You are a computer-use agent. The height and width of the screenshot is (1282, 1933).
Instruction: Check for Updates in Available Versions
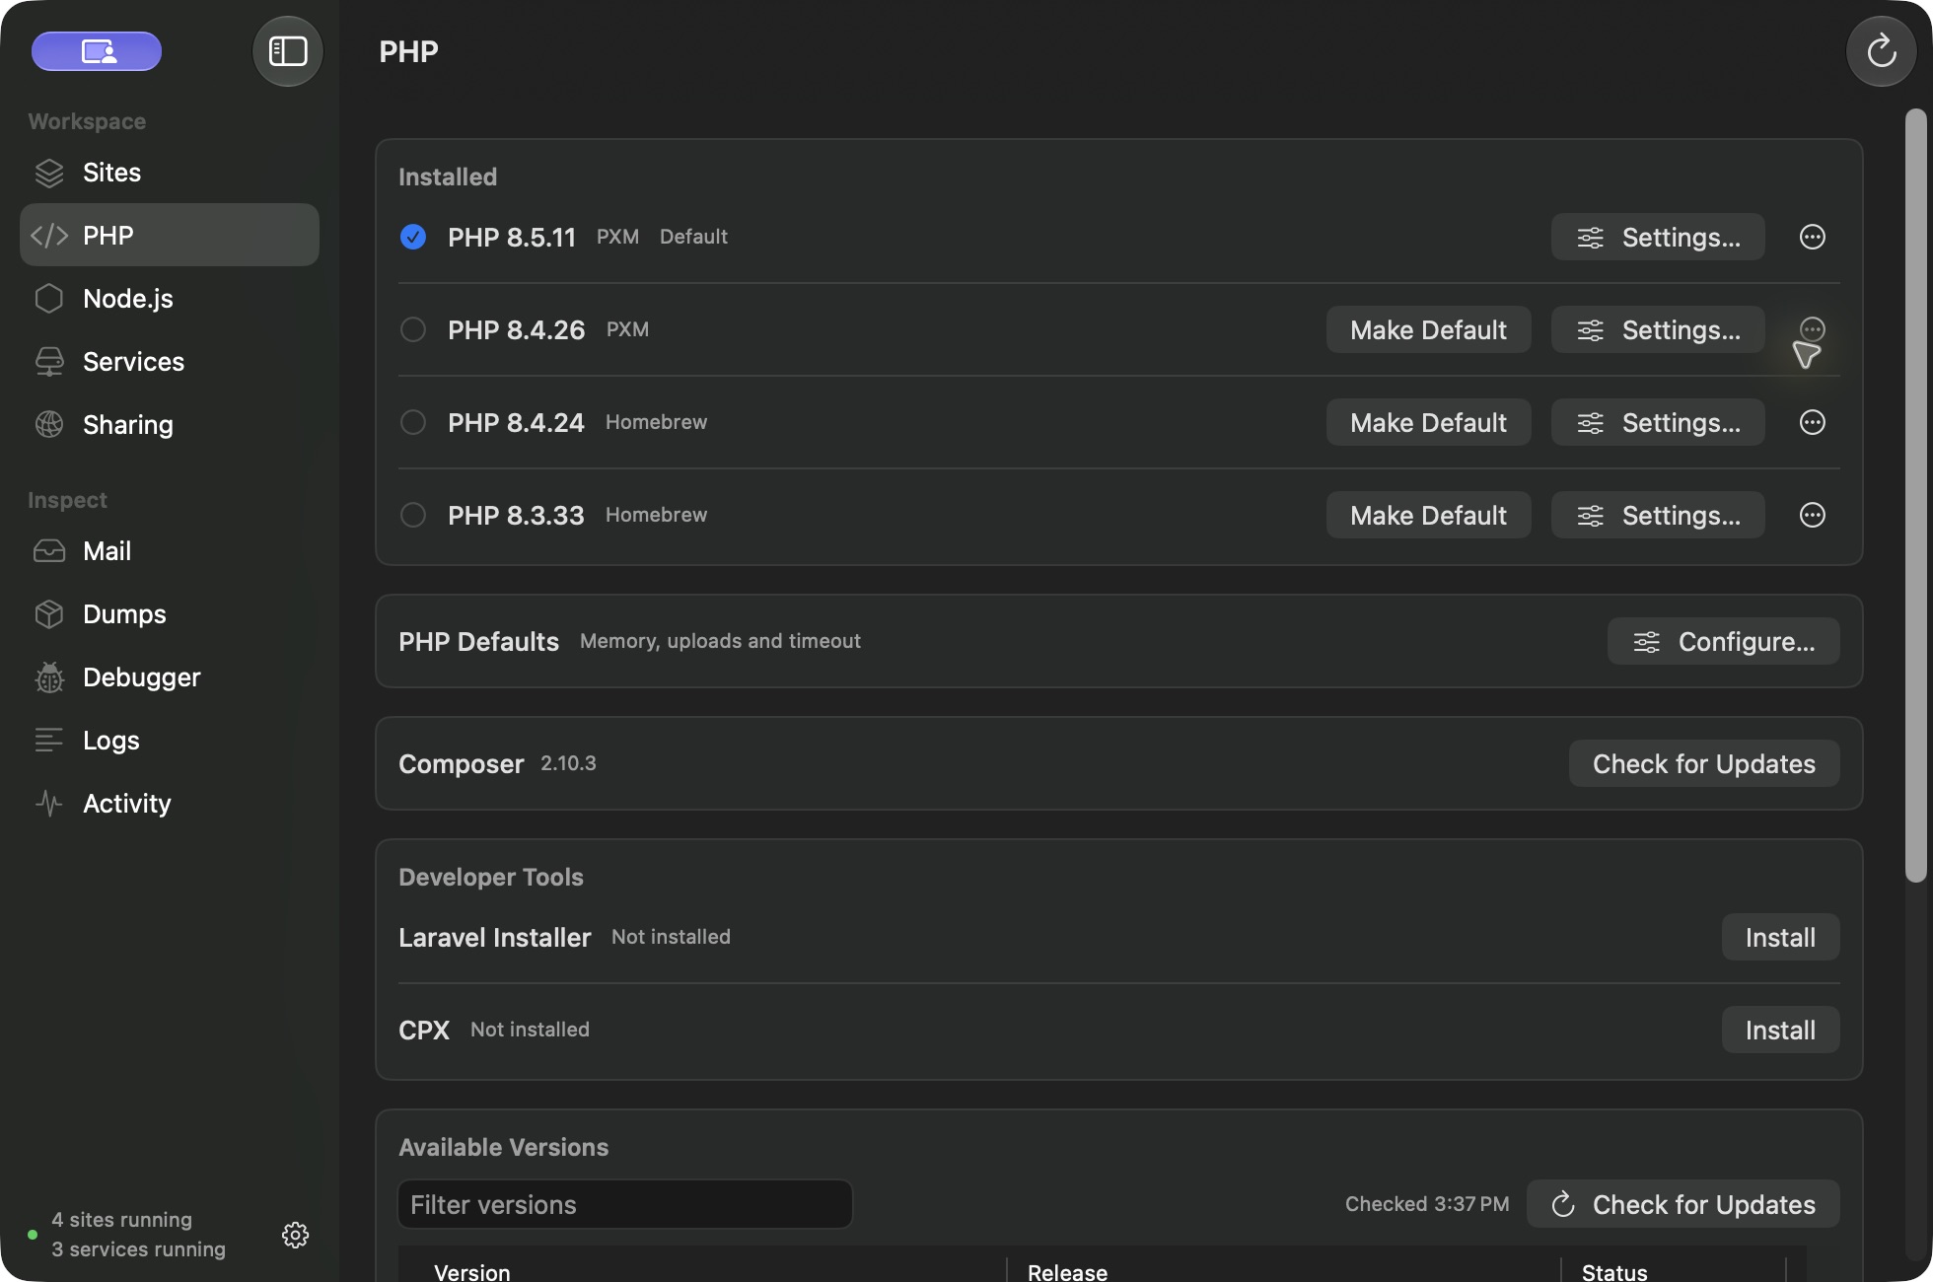coord(1683,1204)
